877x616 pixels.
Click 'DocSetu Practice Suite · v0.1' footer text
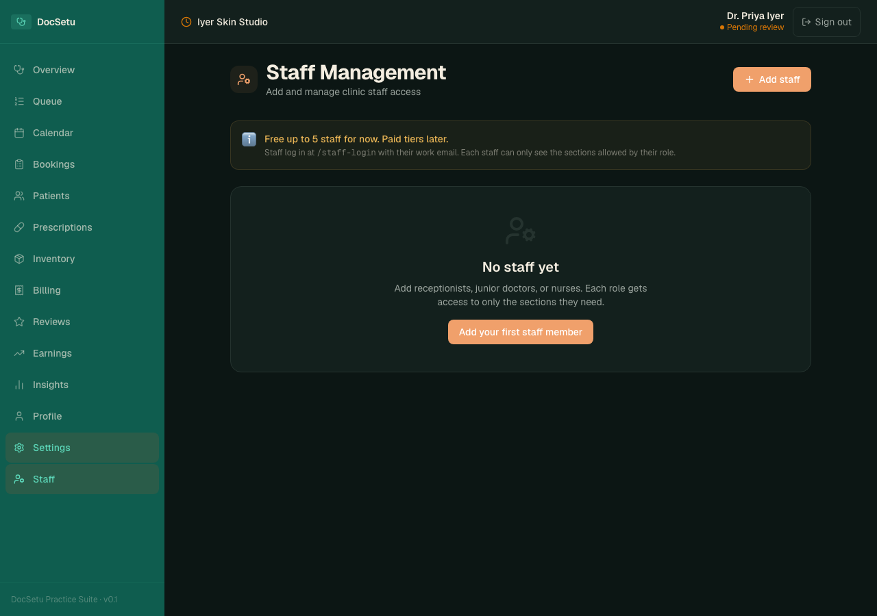point(64,600)
